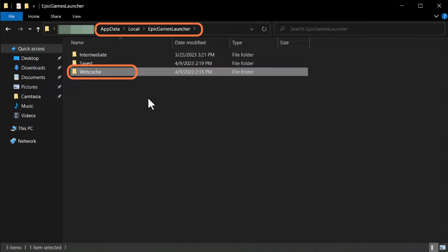Click the pin icon next to Camtasia
This screenshot has height=252, width=448.
pos(59,96)
